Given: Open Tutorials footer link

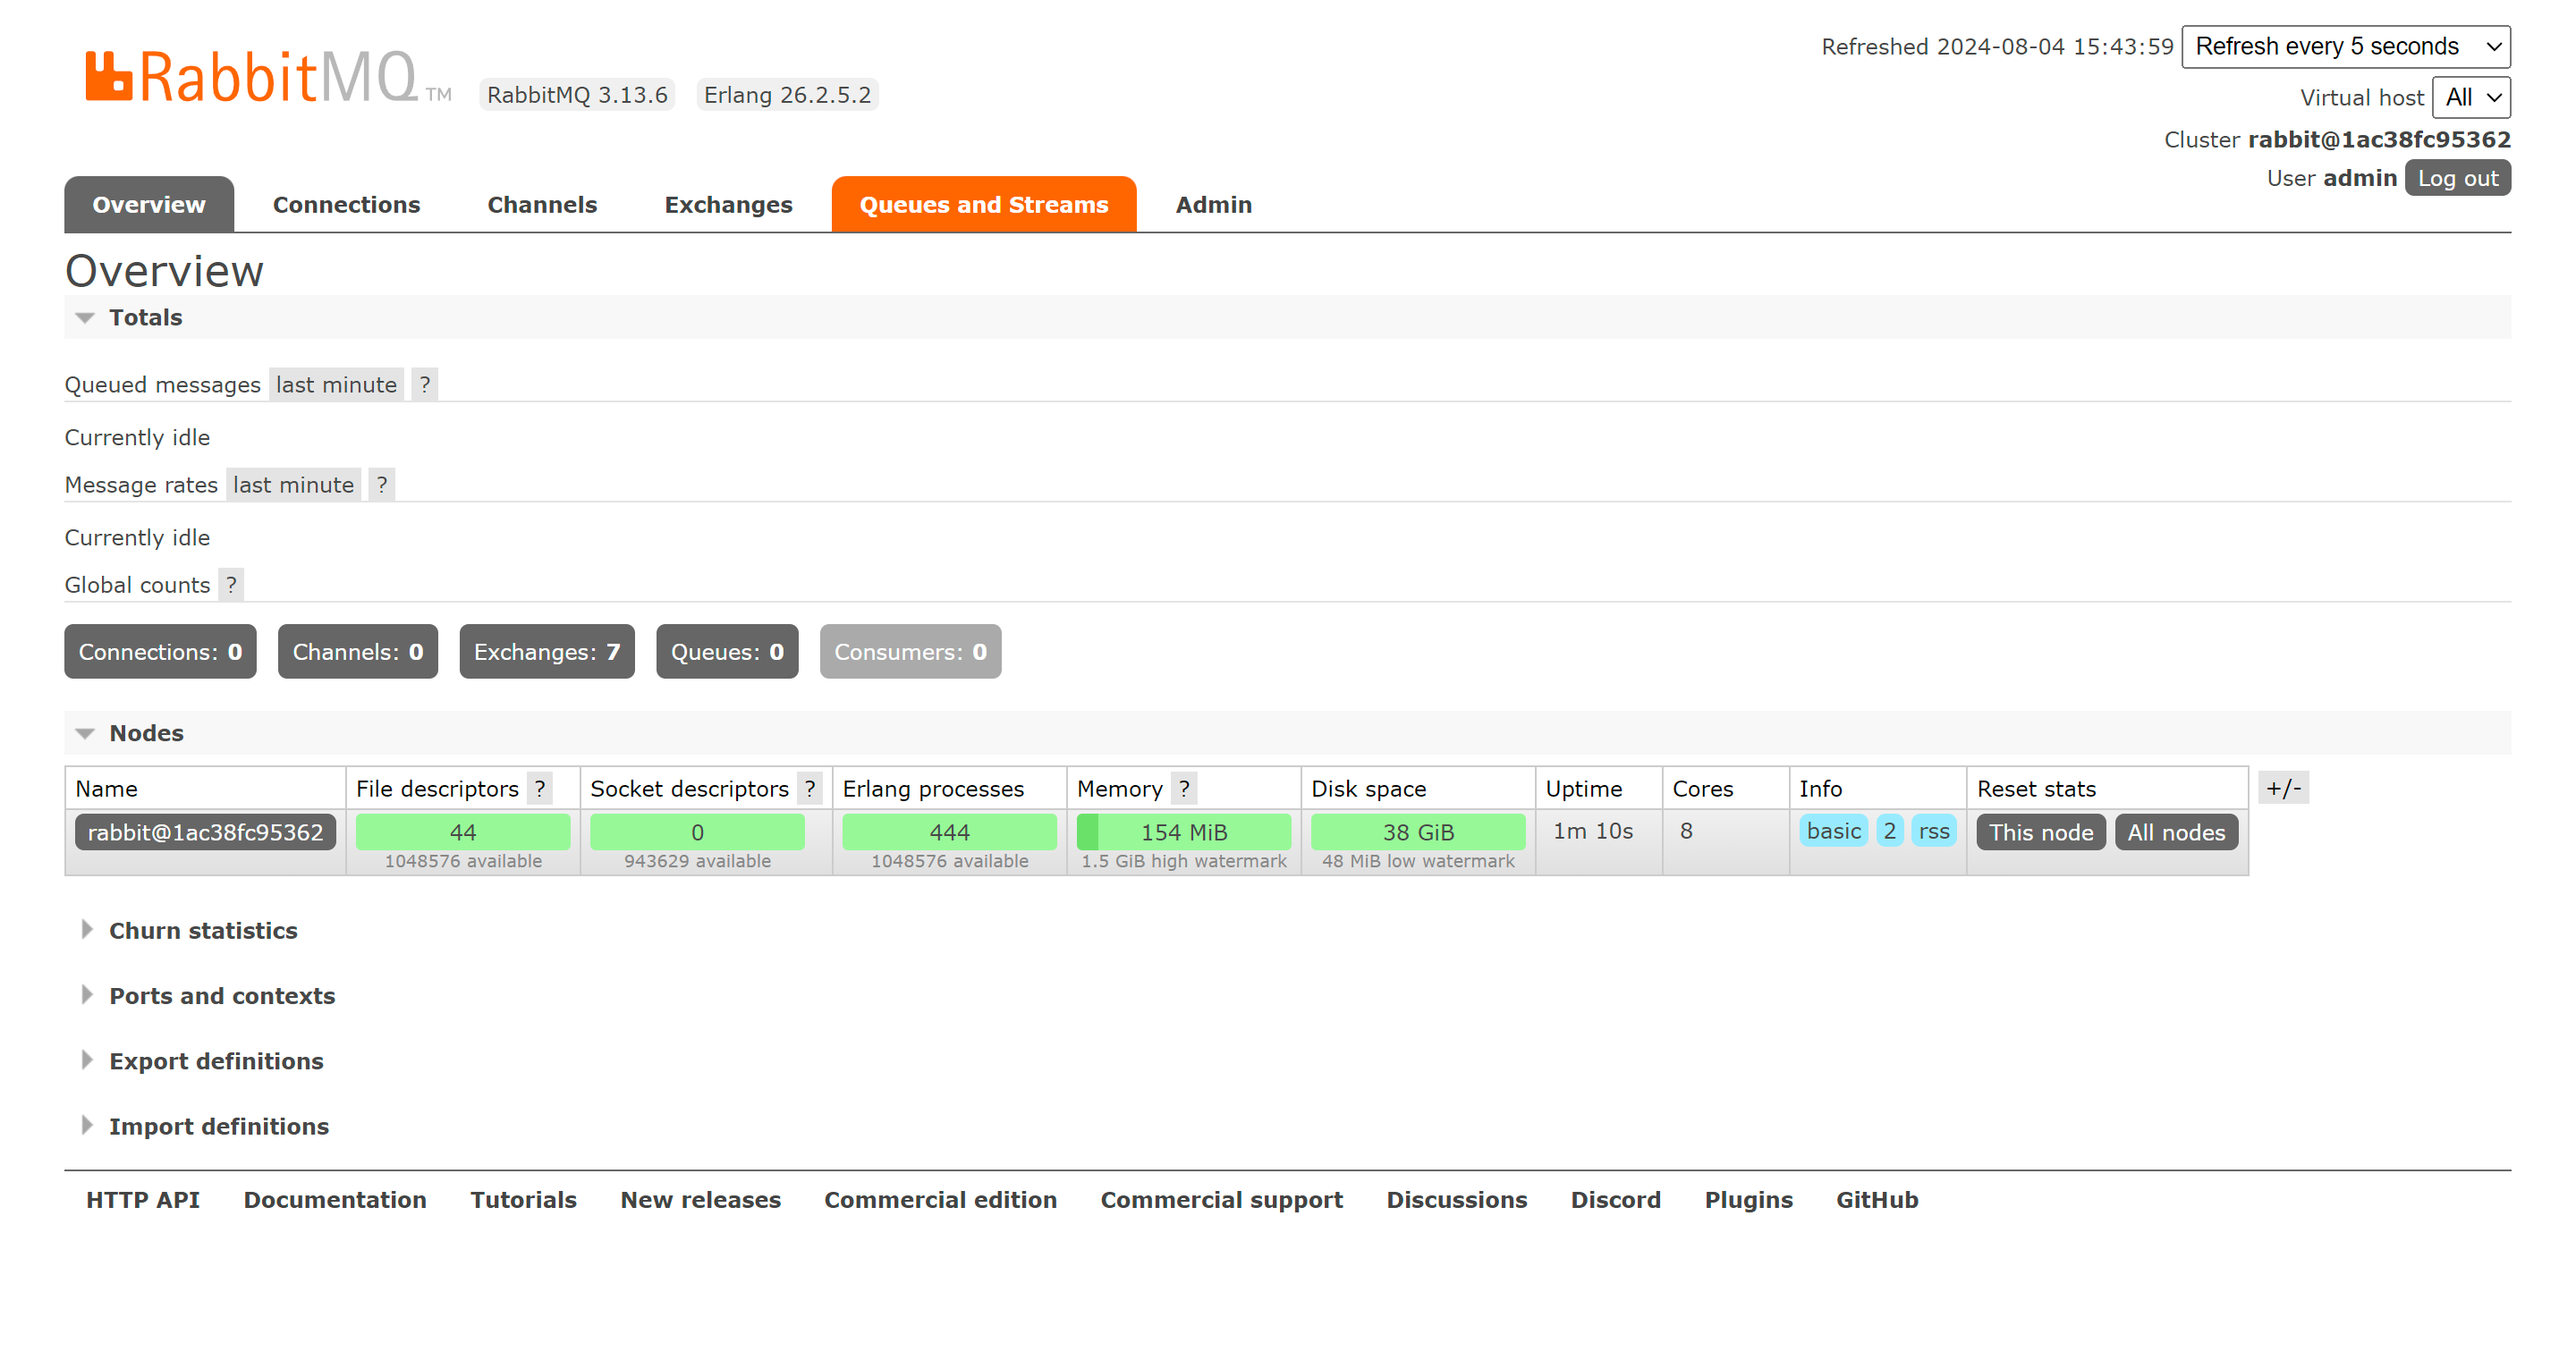Looking at the screenshot, I should pyautogui.click(x=524, y=1200).
